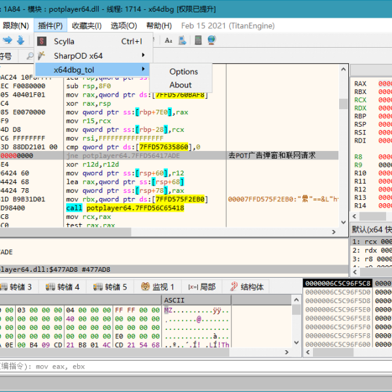Select the sub rsp,8F0 instruction
The image size is (392, 392).
(88, 86)
